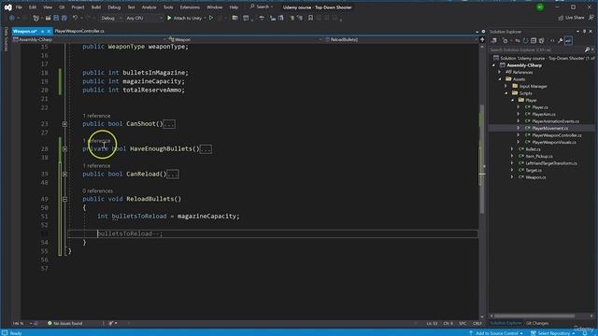Click the search magnifier in Solution Explorer
598x336 pixels.
click(x=587, y=49)
